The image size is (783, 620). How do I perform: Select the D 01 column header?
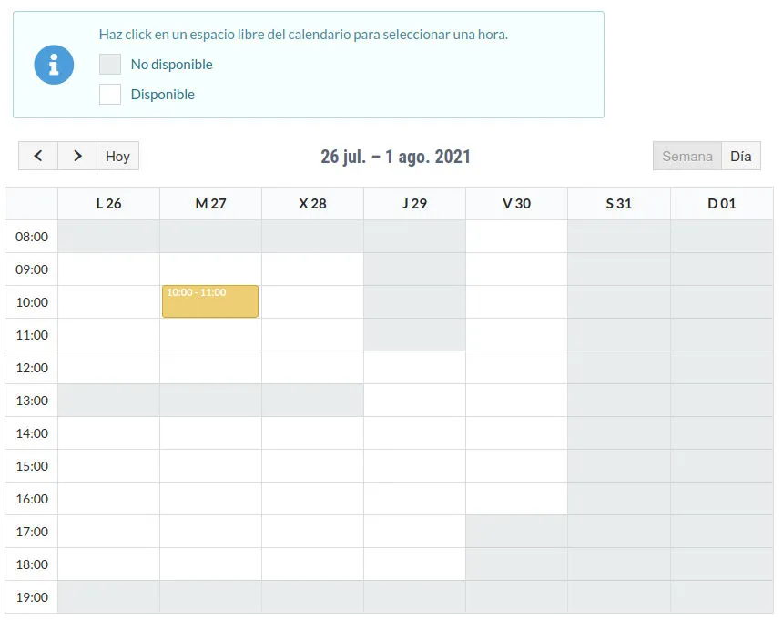coord(722,204)
